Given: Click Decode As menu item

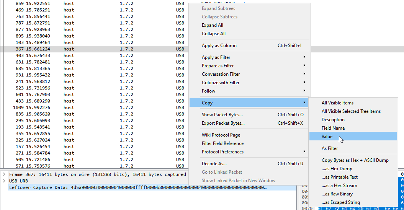Looking at the screenshot, I should tap(214, 164).
